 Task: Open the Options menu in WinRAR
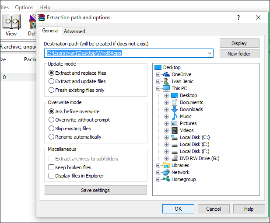click(24, 7)
